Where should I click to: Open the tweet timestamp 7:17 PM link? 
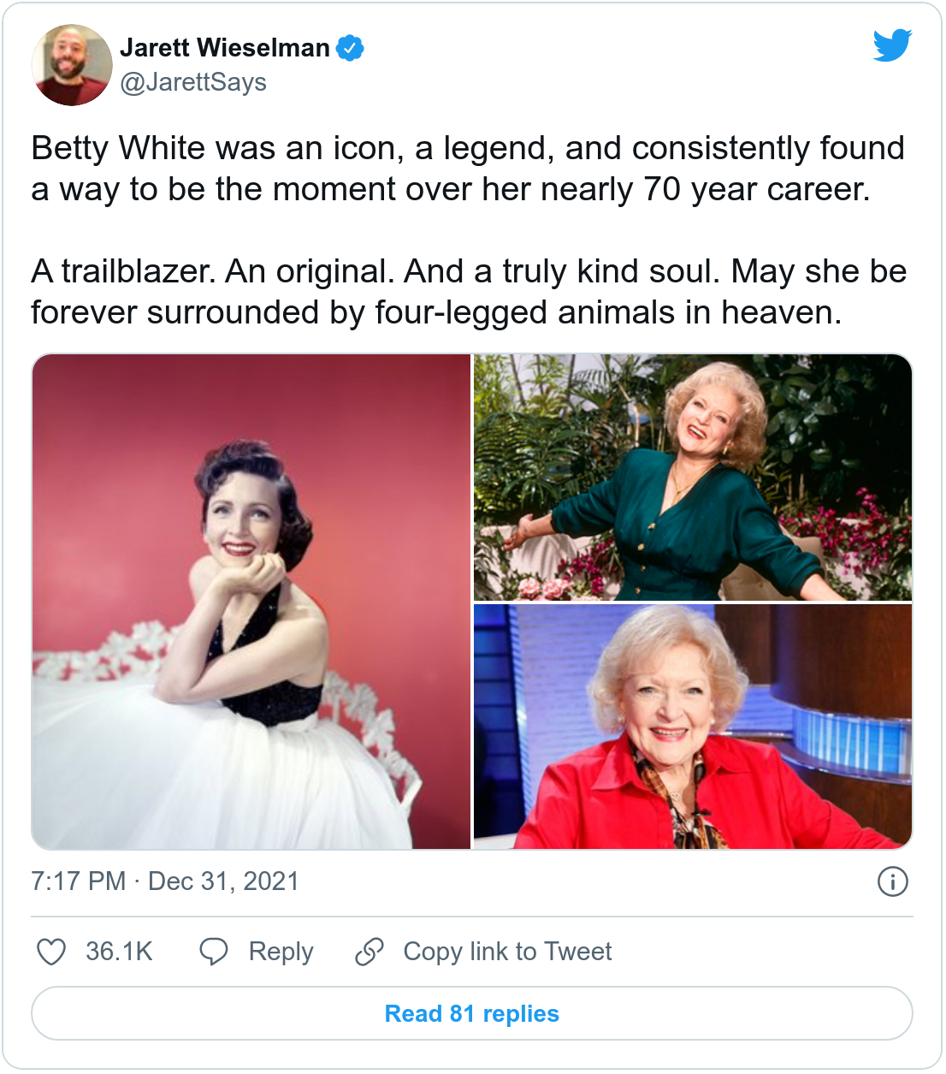78,881
